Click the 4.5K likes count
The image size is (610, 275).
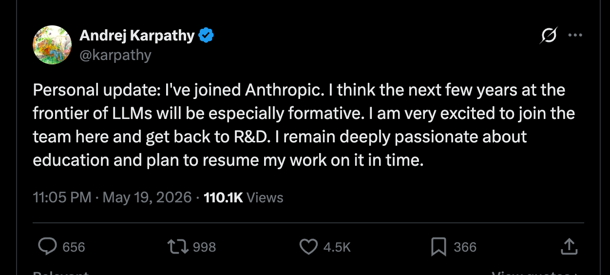[x=337, y=247]
